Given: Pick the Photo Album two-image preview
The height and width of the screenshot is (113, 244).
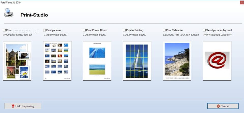Looking at the screenshot, I should [97, 61].
